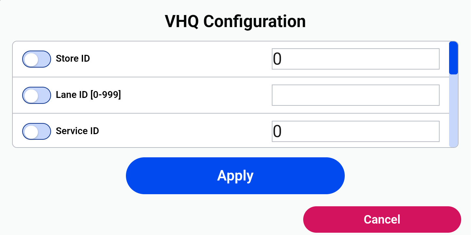Image resolution: width=471 pixels, height=235 pixels.
Task: Toggle the Lane ID [0-999] switch
Action: pyautogui.click(x=37, y=95)
